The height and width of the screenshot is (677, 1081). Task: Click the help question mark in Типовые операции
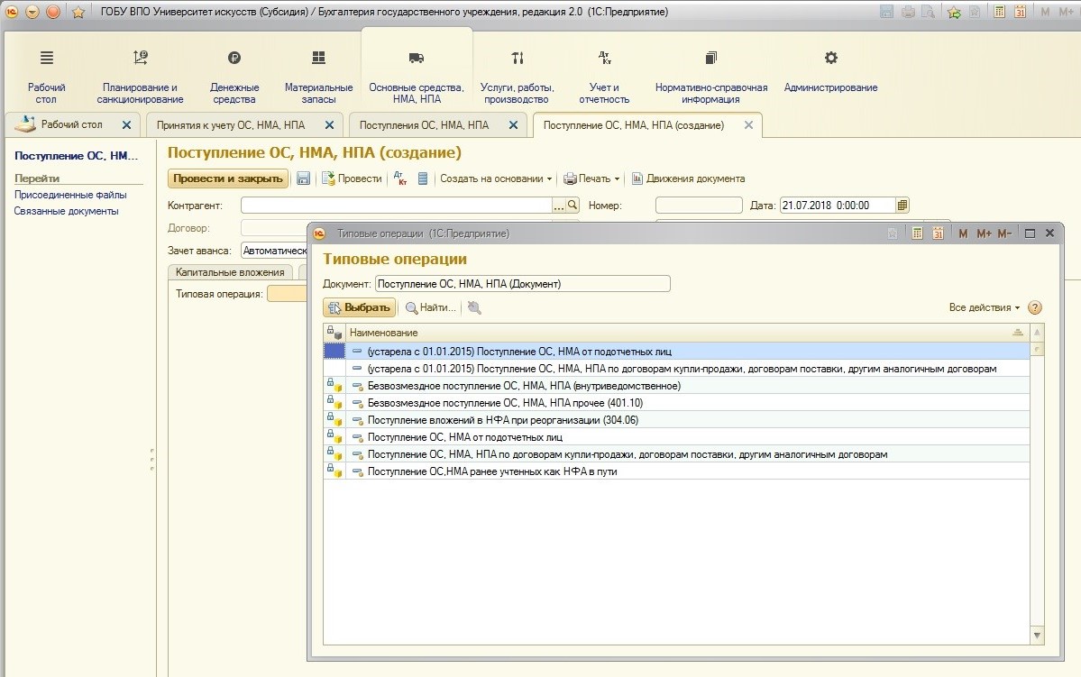[x=1035, y=307]
